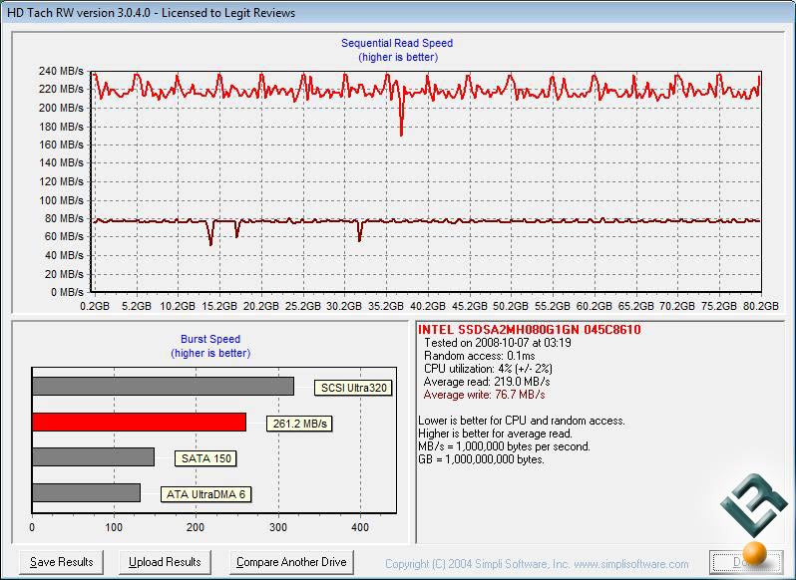Click the Burst Speed chart title
This screenshot has width=796, height=580.
click(210, 339)
